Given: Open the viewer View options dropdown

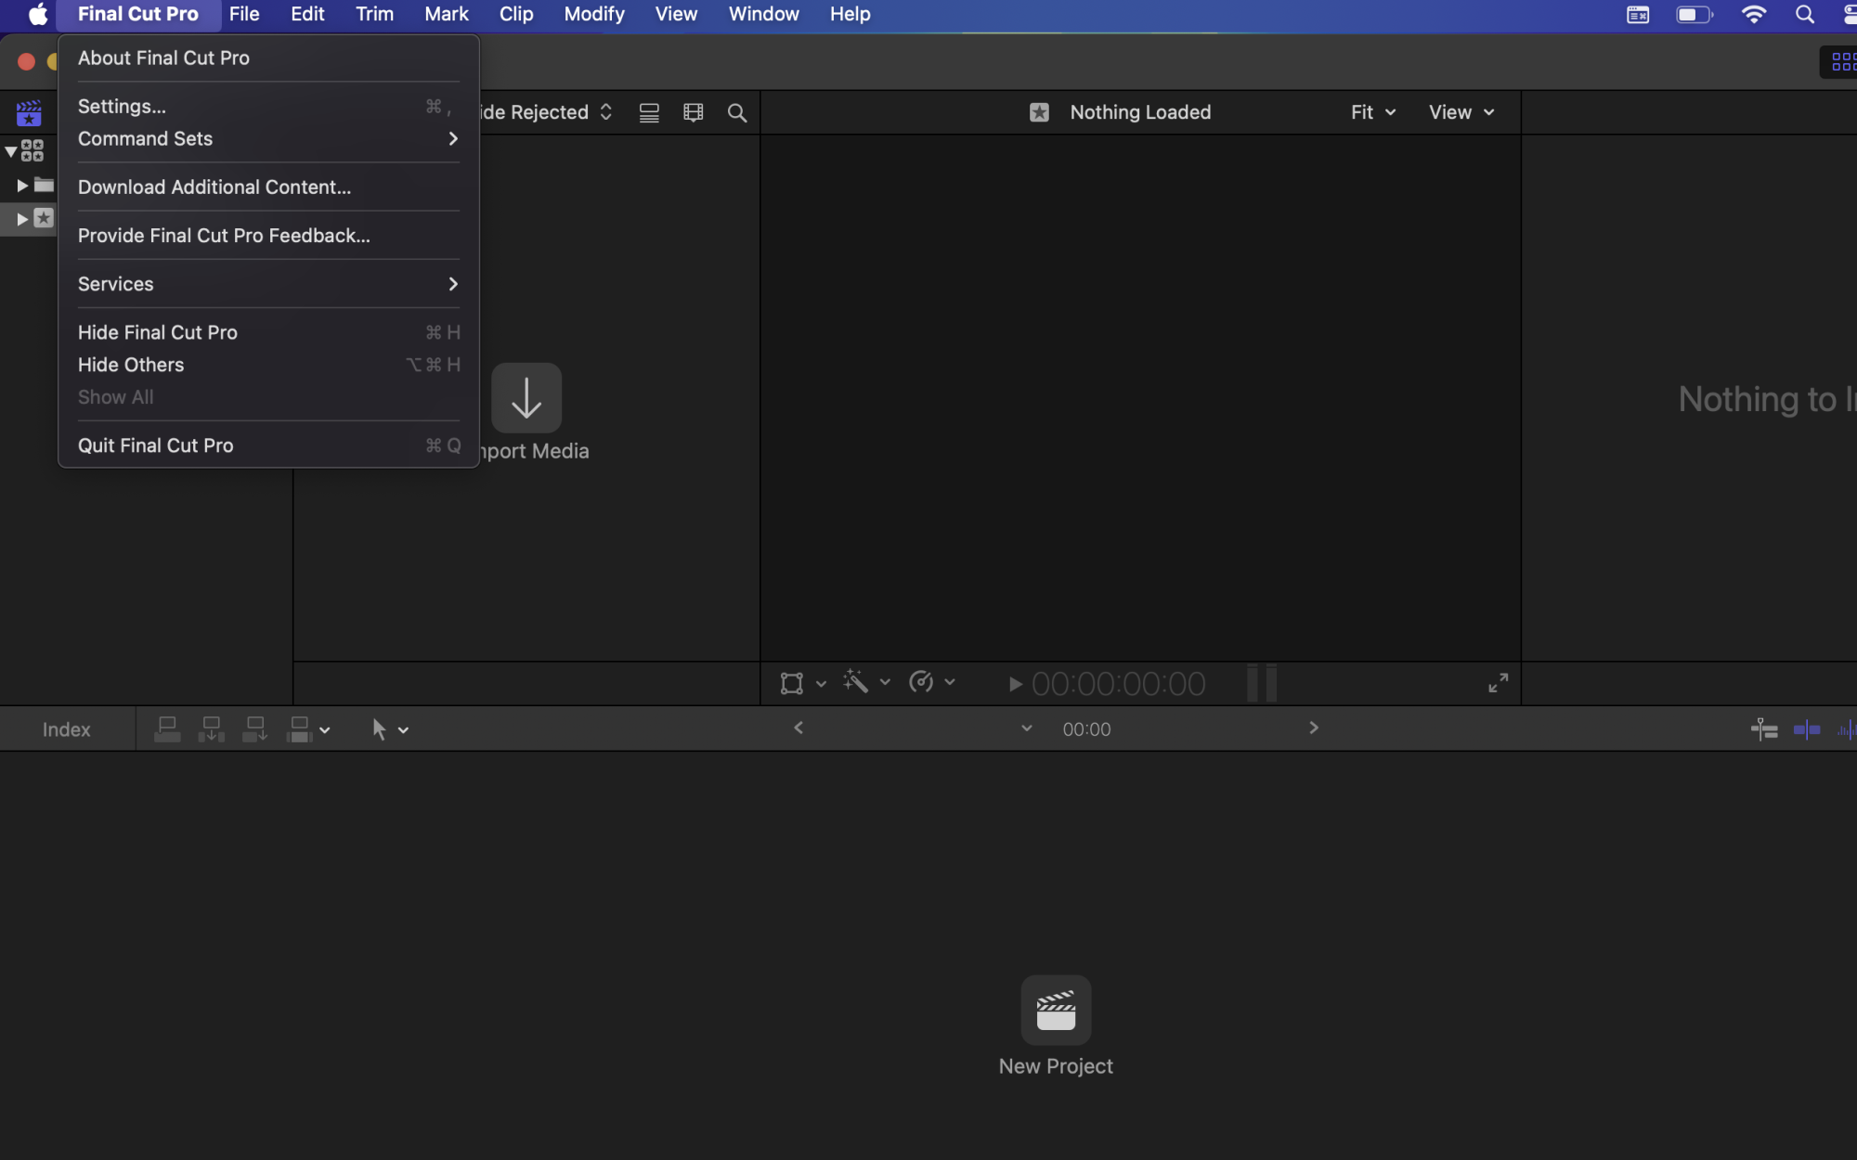Looking at the screenshot, I should coord(1461,112).
